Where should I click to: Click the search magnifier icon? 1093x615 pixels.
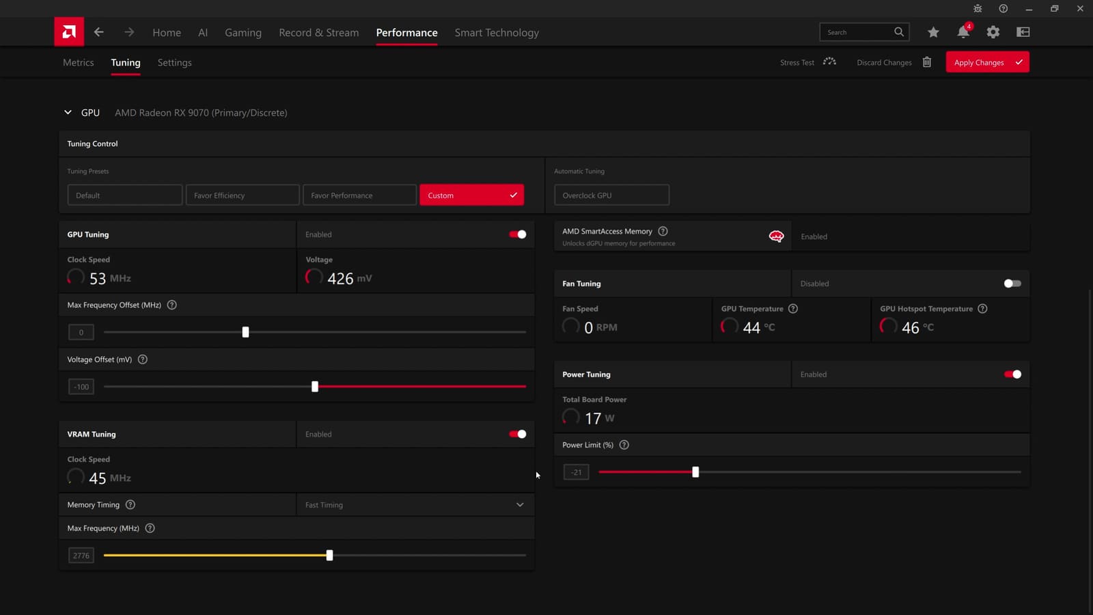tap(899, 32)
